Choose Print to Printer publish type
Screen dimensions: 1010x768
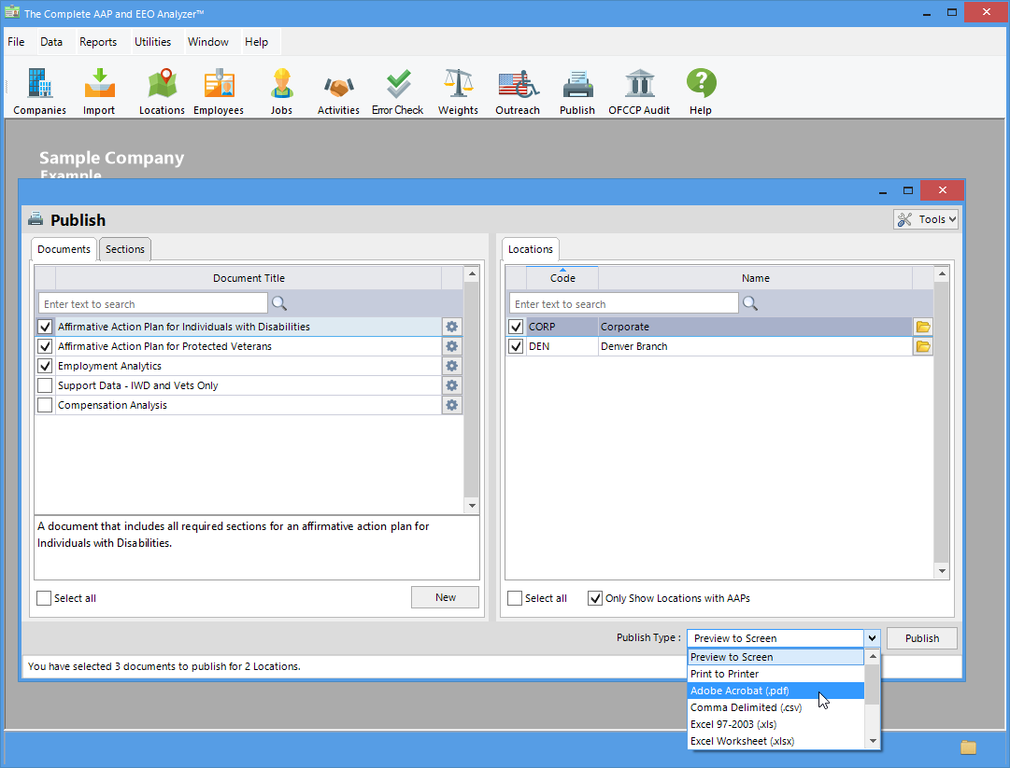[775, 674]
